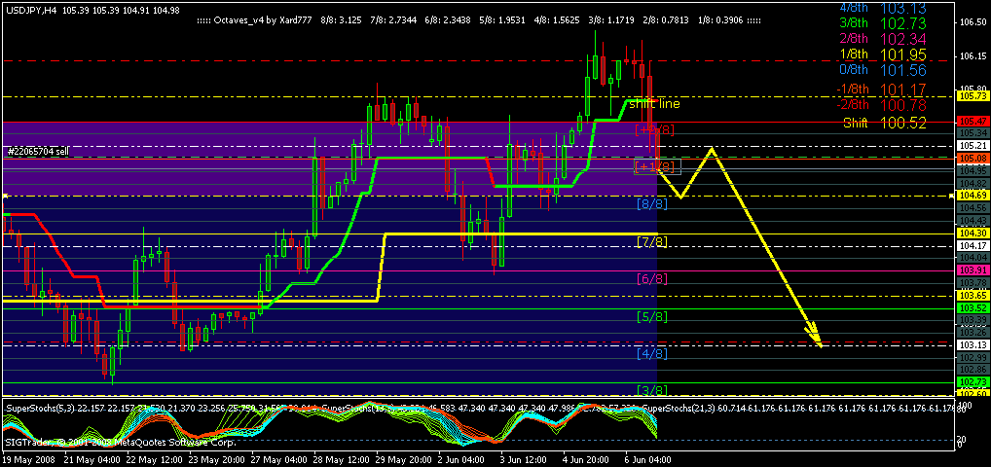
Task: Click the red 105.47 price tag
Action: [973, 121]
